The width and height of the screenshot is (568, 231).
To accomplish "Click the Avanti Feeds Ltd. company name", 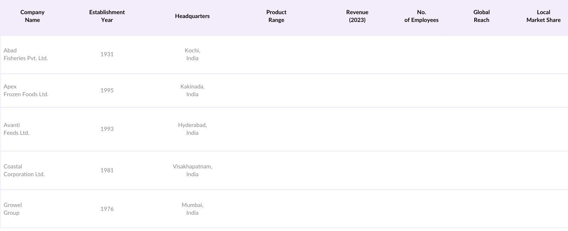I will [16, 129].
